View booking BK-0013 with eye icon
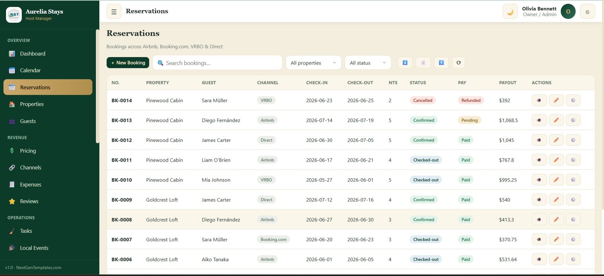 (x=539, y=120)
